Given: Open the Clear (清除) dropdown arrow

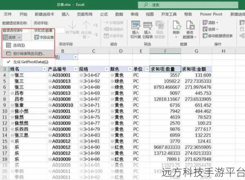Looking at the screenshot, I should (x=217, y=23).
